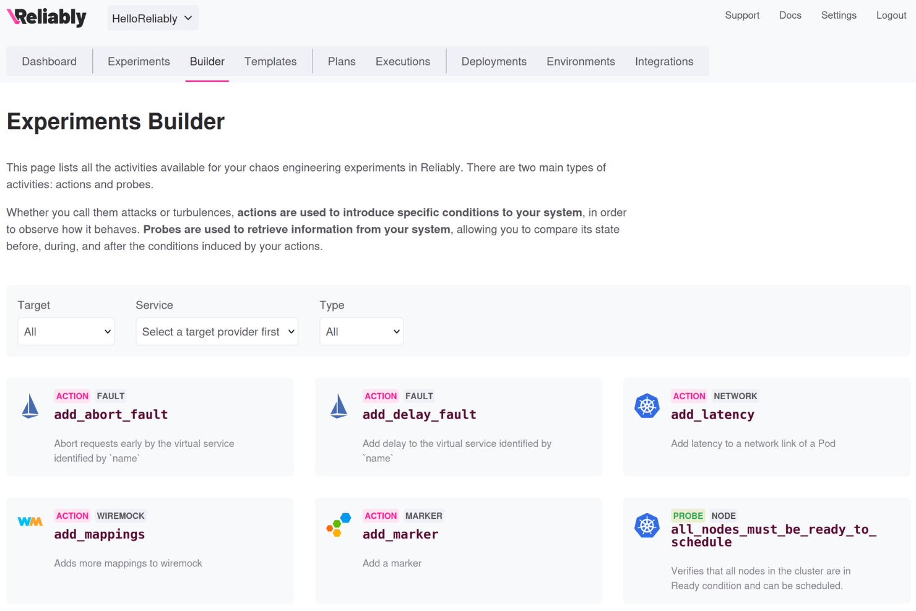
Task: Select the Builder tab
Action: [207, 61]
